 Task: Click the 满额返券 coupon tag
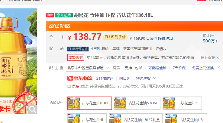(76, 57)
